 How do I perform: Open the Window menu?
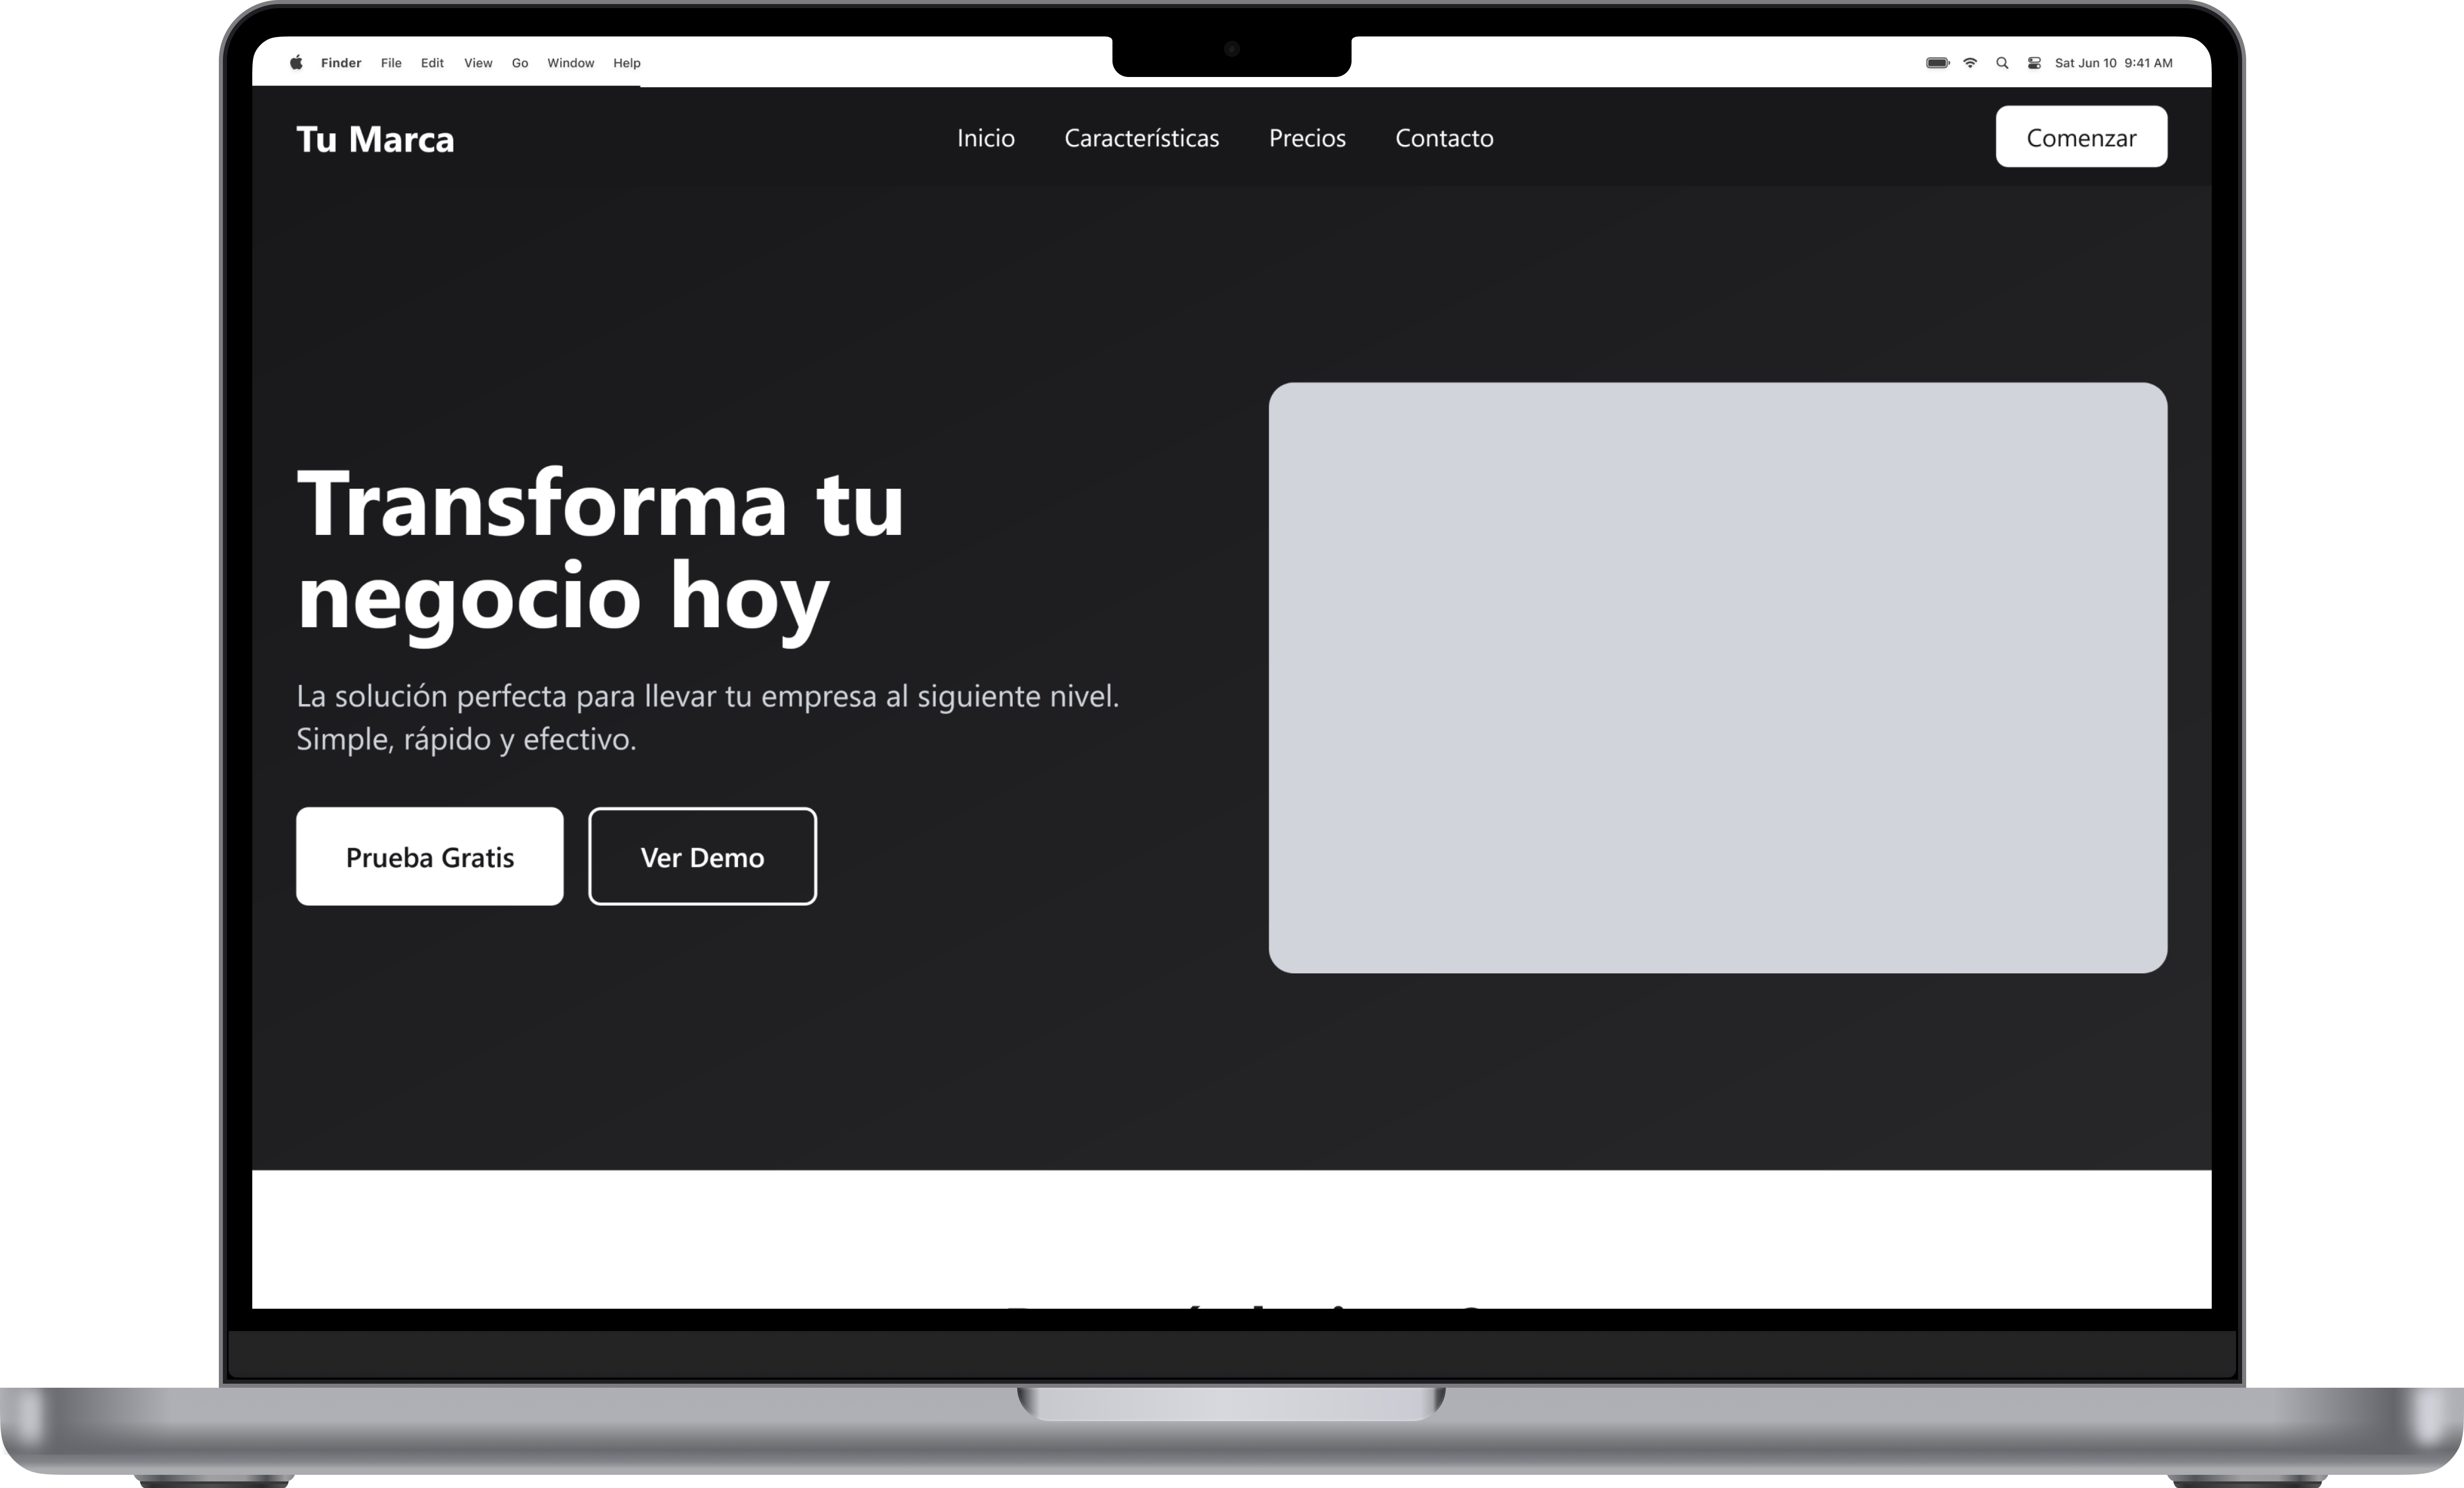(x=570, y=63)
